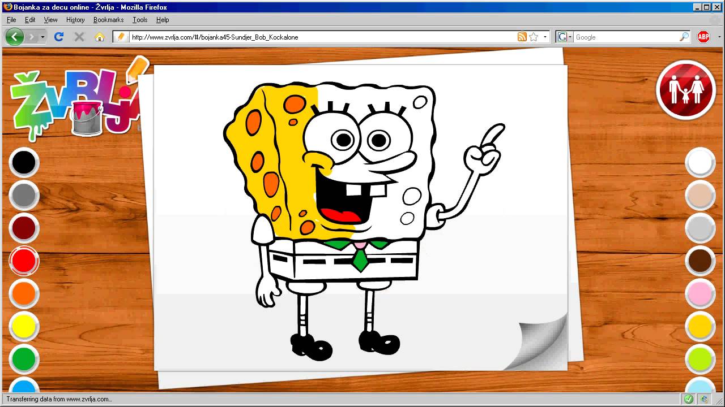This screenshot has height=407, width=725.
Task: Open the View menu
Action: coord(50,20)
